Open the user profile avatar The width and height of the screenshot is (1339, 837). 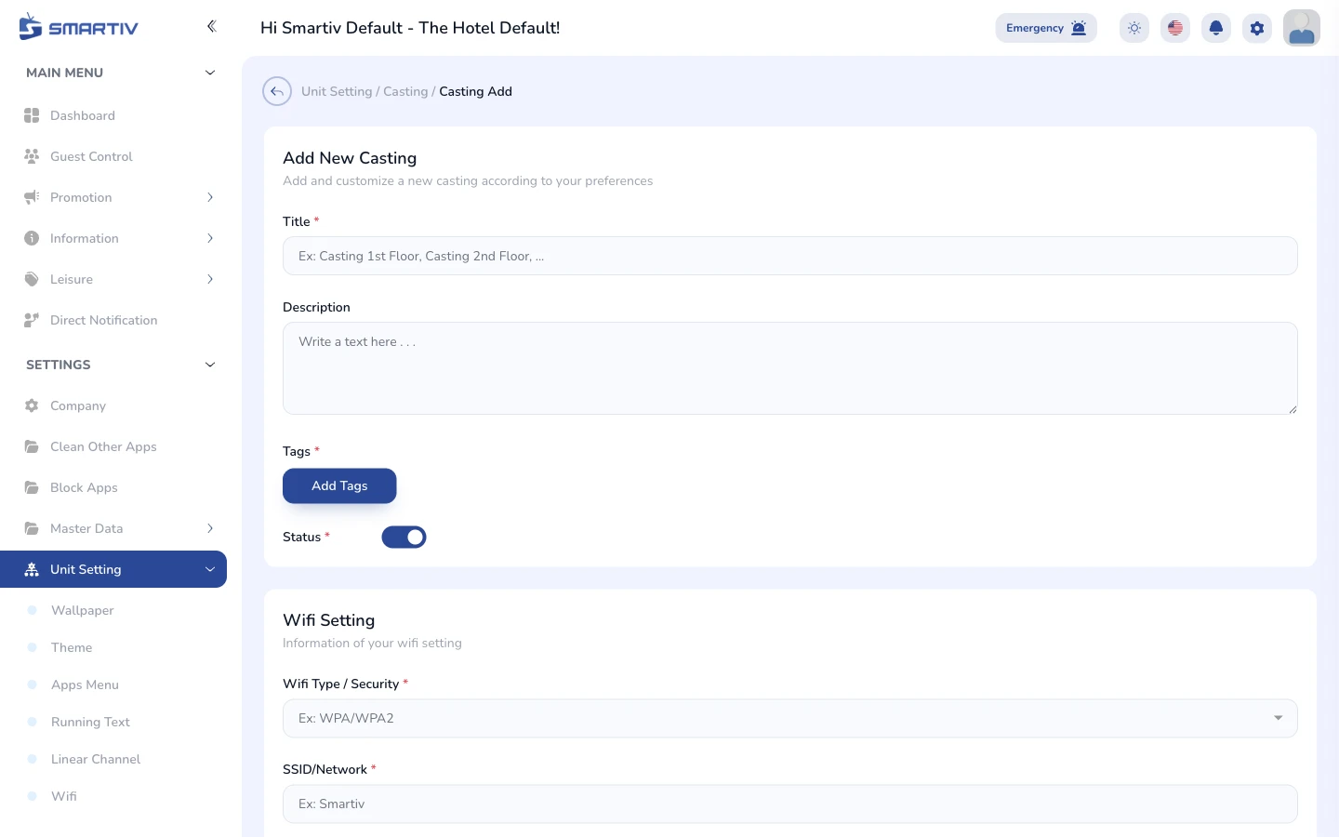point(1302,28)
